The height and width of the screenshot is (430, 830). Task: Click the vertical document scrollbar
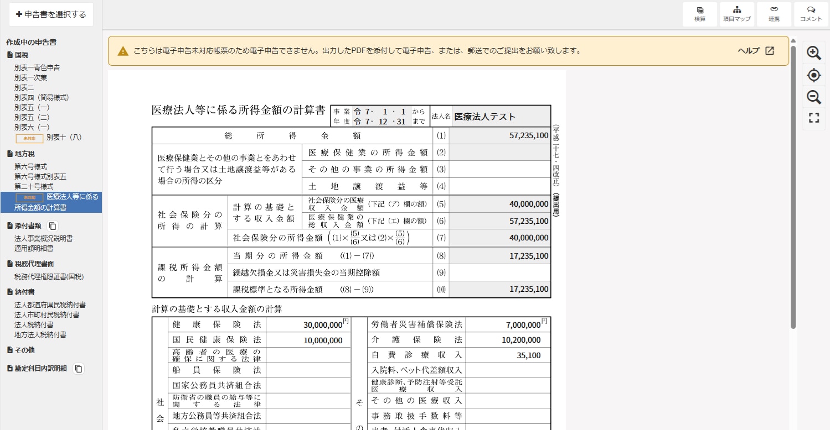(793, 188)
